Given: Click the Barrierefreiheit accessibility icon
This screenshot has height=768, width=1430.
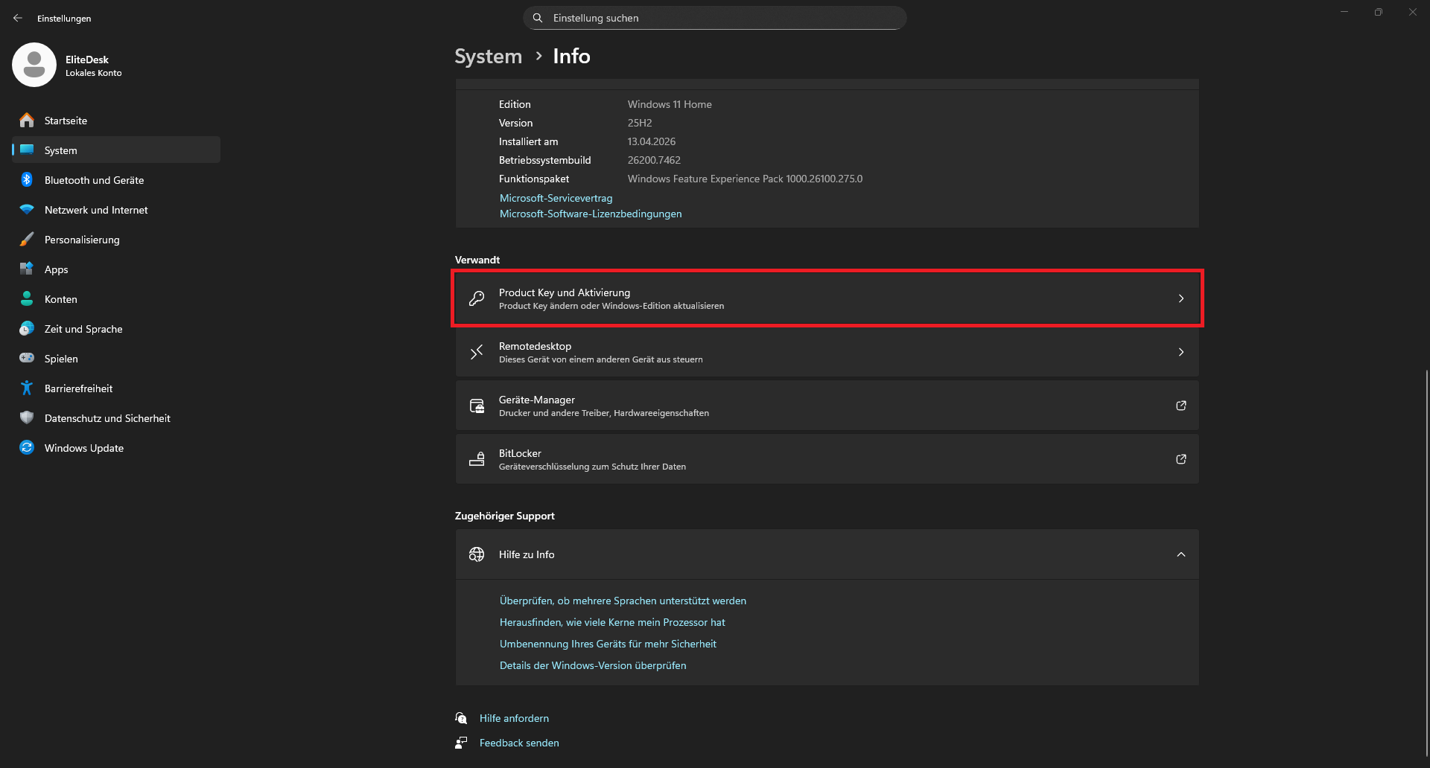Looking at the screenshot, I should [27, 388].
